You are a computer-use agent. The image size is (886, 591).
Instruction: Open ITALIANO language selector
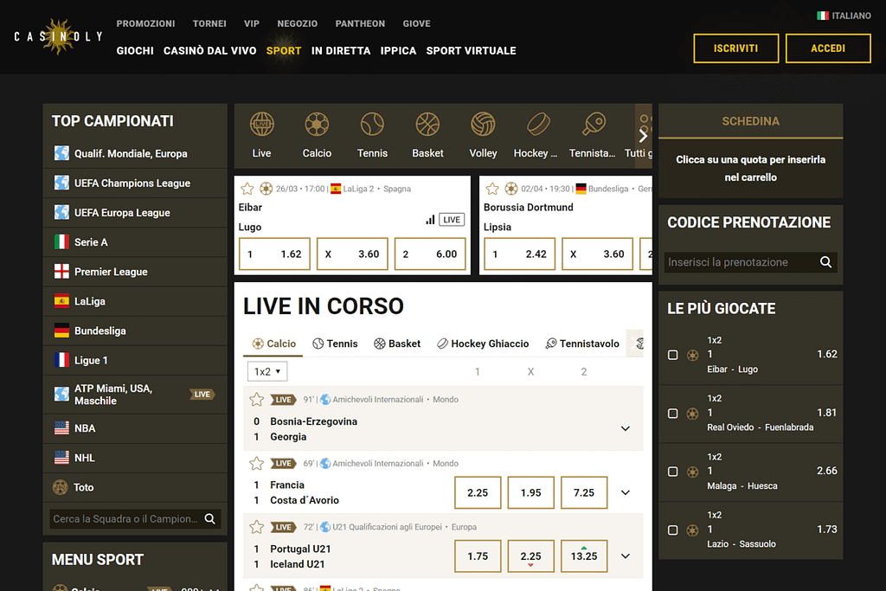point(844,16)
